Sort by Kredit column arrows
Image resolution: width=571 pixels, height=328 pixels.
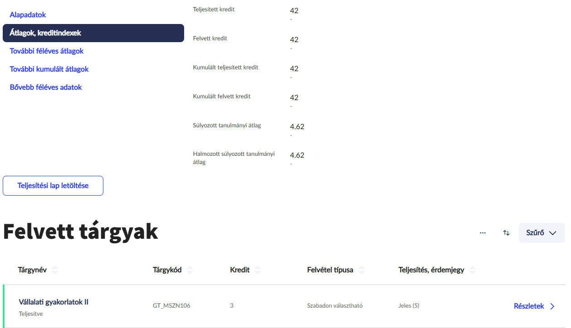click(x=258, y=270)
